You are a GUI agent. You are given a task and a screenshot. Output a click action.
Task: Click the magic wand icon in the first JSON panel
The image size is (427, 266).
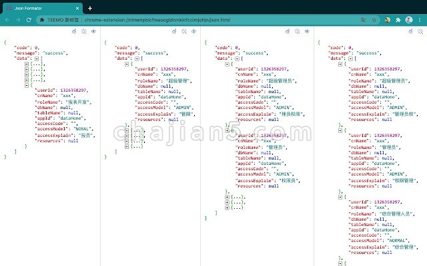[84, 31]
